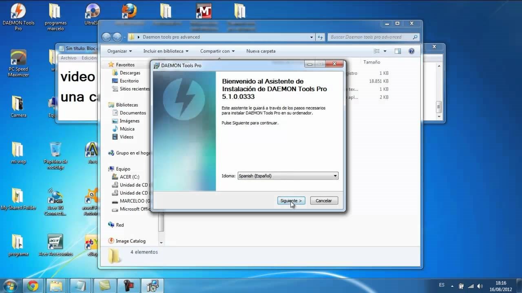Open DAEMON Tools Pro desktop shortcut

coord(18,17)
